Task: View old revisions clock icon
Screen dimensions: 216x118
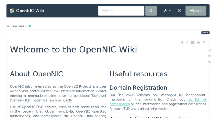Action: click(x=210, y=56)
